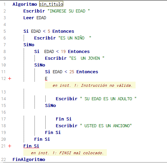This screenshot has height=163, width=167.
Task: Click the "ES UN JOVEN" string
Action: click(87, 58)
